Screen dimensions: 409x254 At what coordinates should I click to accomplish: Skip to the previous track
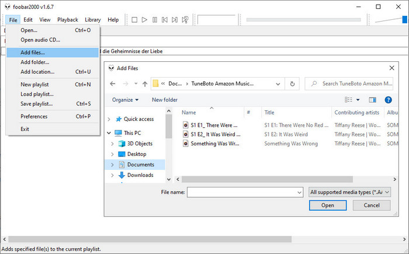[x=165, y=20]
